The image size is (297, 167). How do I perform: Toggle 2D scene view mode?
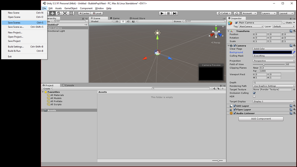(117, 21)
